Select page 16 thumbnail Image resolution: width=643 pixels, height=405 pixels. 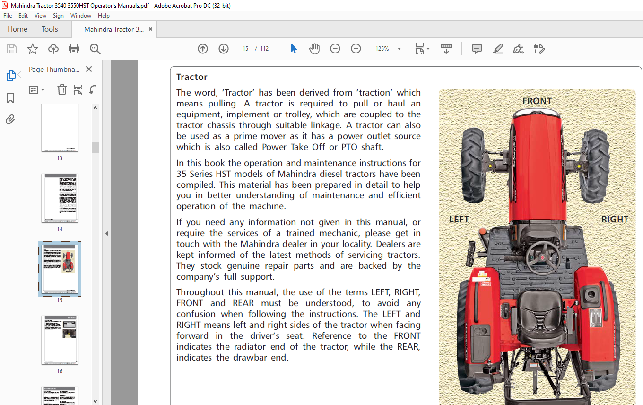pos(60,340)
